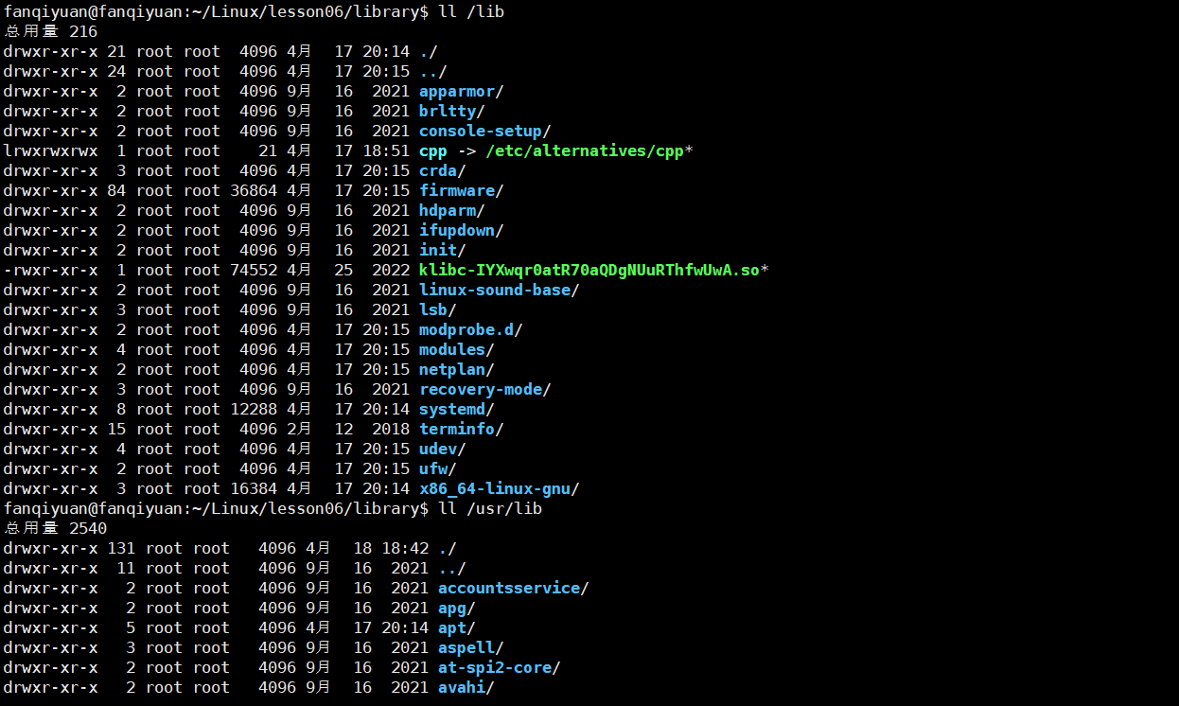The width and height of the screenshot is (1179, 706).
Task: Click the apparmor directory name
Action: [457, 92]
